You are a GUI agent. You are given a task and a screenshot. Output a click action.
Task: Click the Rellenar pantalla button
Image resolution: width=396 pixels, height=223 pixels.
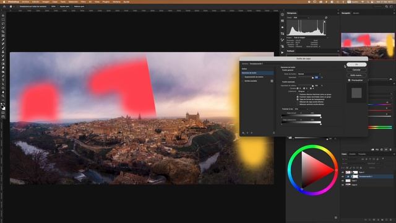(79, 6)
